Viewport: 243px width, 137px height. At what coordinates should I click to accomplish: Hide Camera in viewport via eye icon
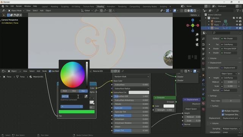237,21
